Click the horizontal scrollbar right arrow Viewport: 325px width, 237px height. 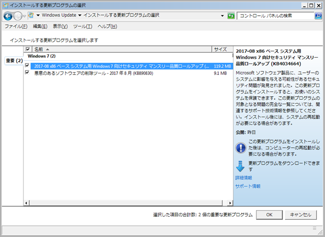pyautogui.click(x=230, y=203)
